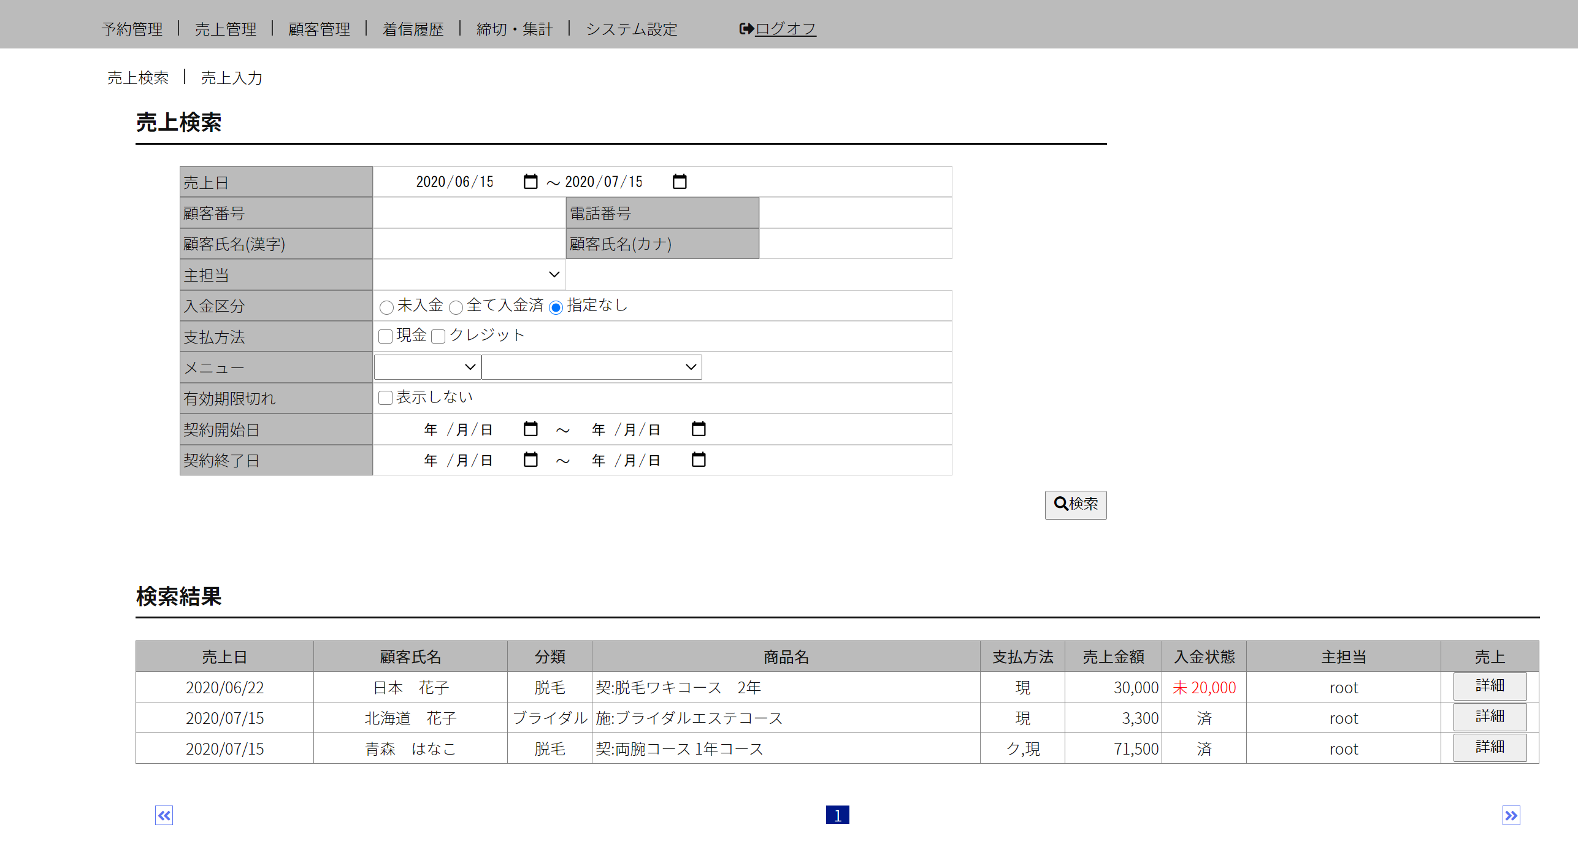Check 表示しない for 有効期限切れ
Image resolution: width=1578 pixels, height=846 pixels.
[385, 398]
